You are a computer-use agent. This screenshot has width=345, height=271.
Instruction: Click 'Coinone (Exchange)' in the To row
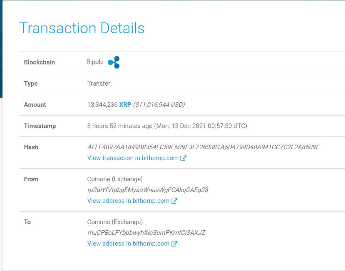pos(115,222)
